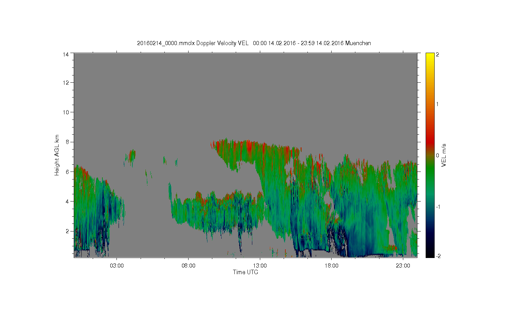Image resolution: width=517 pixels, height=310 pixels.
Task: Click the 08:00 time tick label
Action: (x=188, y=266)
